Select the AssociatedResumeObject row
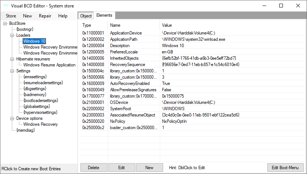Viewport: 307px width, 174px height. (x=192, y=115)
